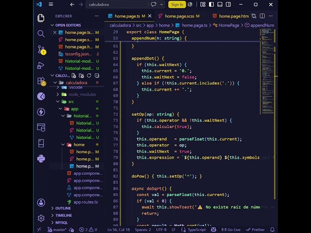311x233 pixels.
Task: Open the Copilot chat icon in title bar
Action: [154, 4]
